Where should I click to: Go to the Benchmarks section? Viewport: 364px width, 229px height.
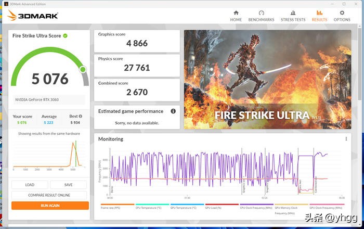click(261, 16)
